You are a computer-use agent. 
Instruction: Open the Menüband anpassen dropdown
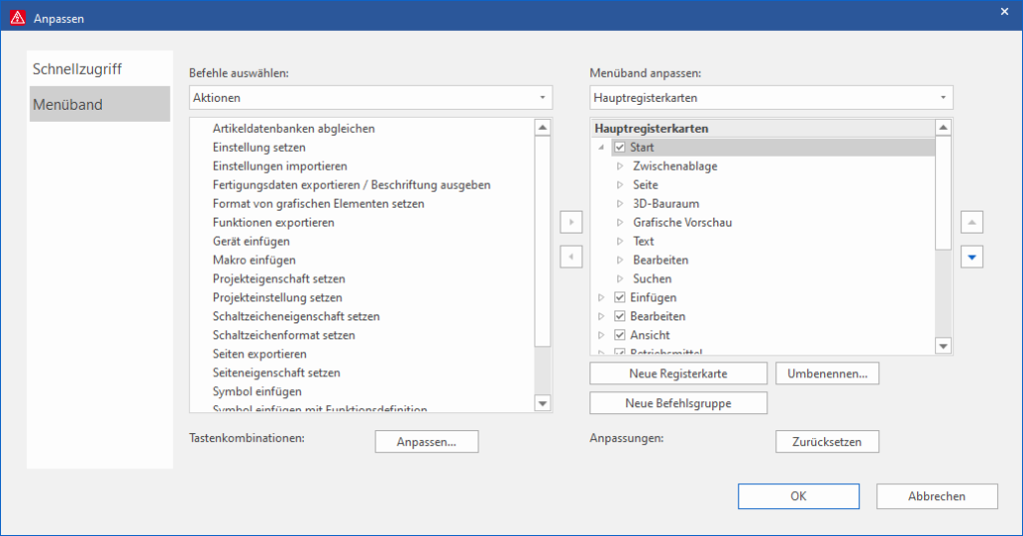point(770,98)
